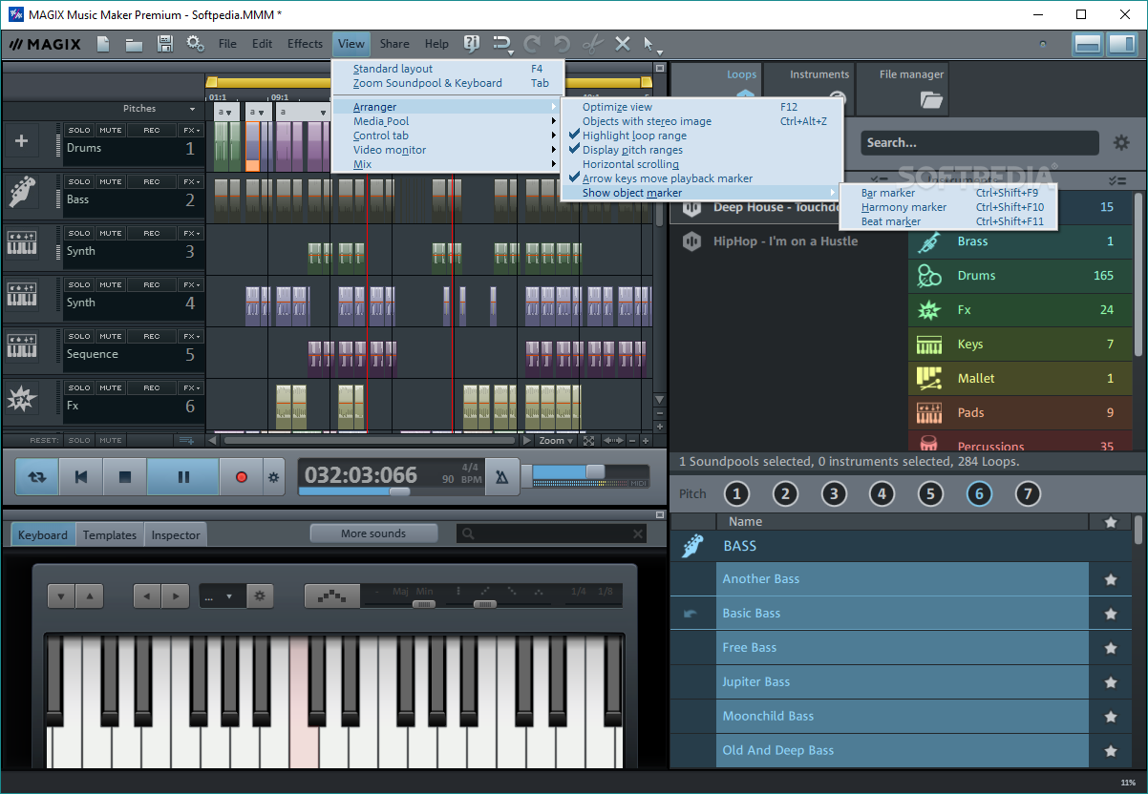Favorite the Another Bass loop star
Viewport: 1148px width, 794px height.
1111,579
